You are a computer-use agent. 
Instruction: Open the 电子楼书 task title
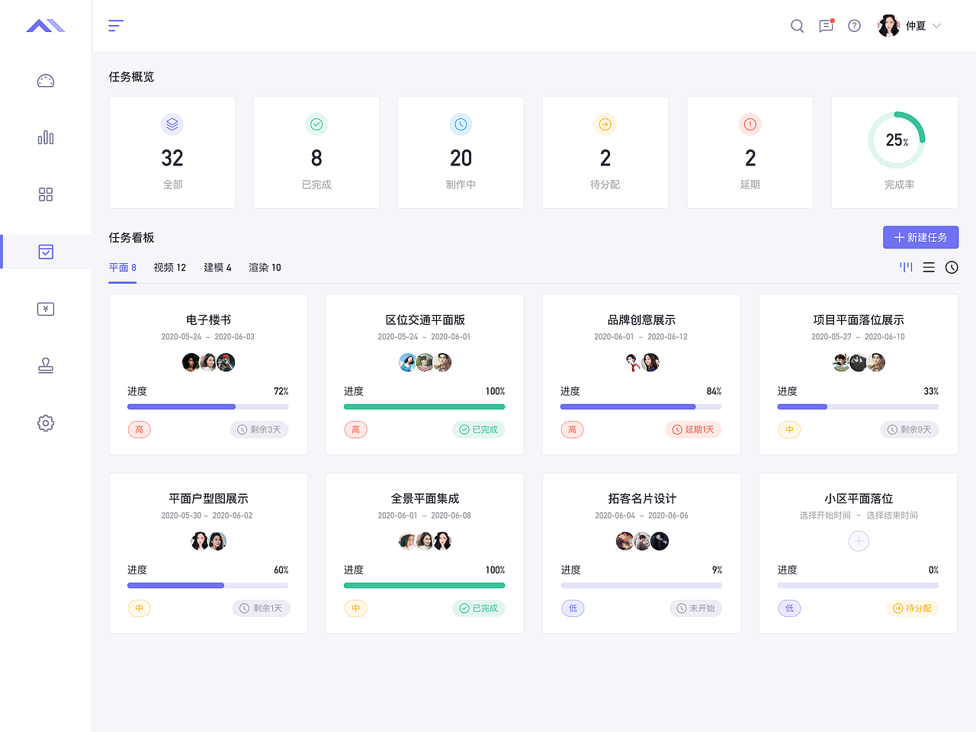click(208, 320)
